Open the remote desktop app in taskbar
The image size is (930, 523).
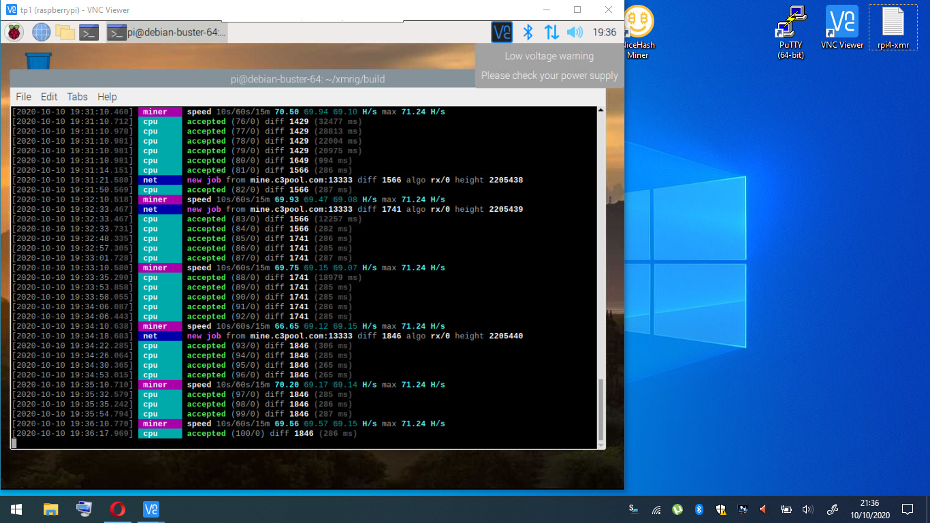pos(84,509)
